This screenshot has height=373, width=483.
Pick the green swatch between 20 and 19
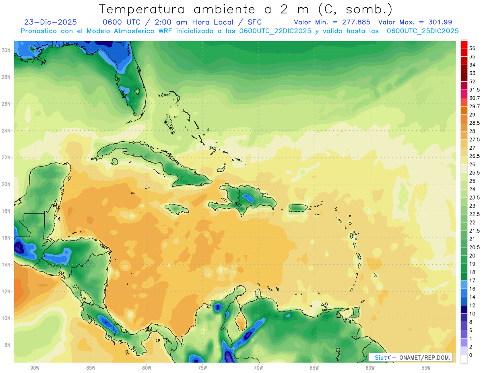[x=464, y=260]
